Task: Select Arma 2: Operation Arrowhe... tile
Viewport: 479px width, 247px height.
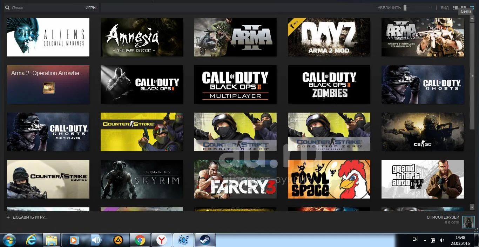Action: [x=48, y=85]
